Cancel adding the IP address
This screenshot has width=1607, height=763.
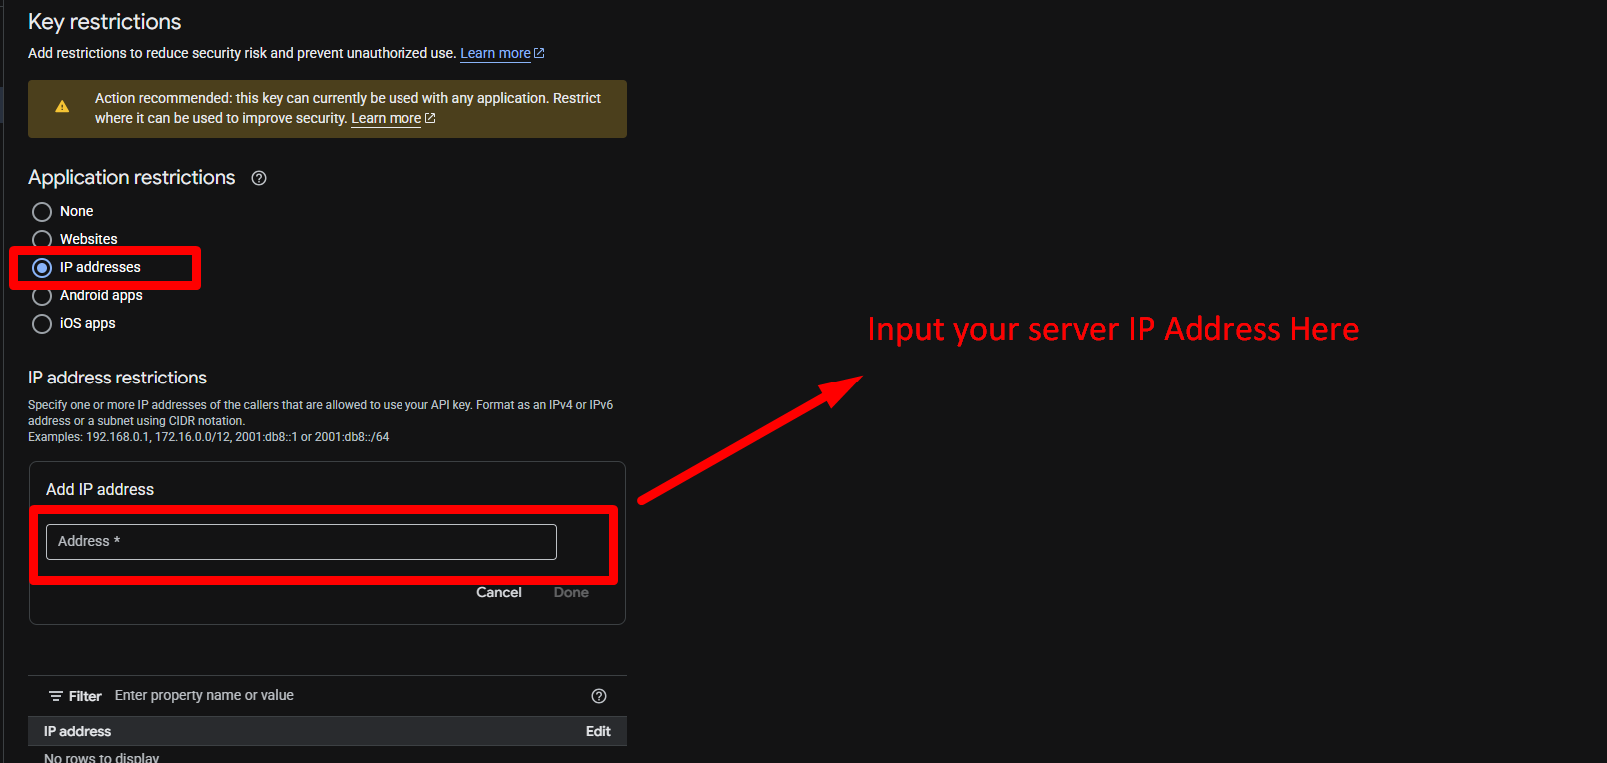coord(499,592)
